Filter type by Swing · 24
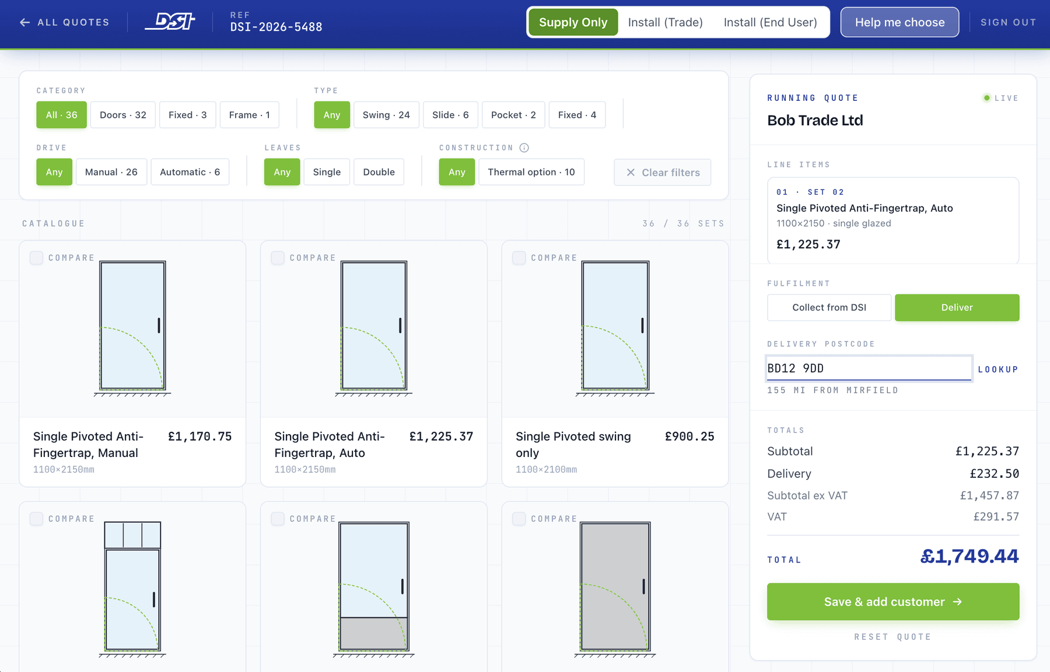Screen dimensions: 1050x672 pyautogui.click(x=386, y=115)
